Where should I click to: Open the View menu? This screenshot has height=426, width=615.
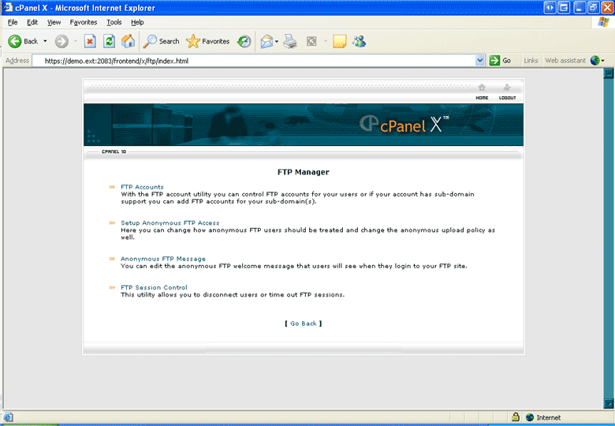pos(54,22)
